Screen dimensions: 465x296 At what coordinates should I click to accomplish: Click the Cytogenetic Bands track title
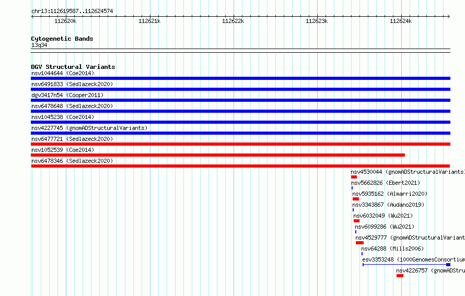point(62,39)
